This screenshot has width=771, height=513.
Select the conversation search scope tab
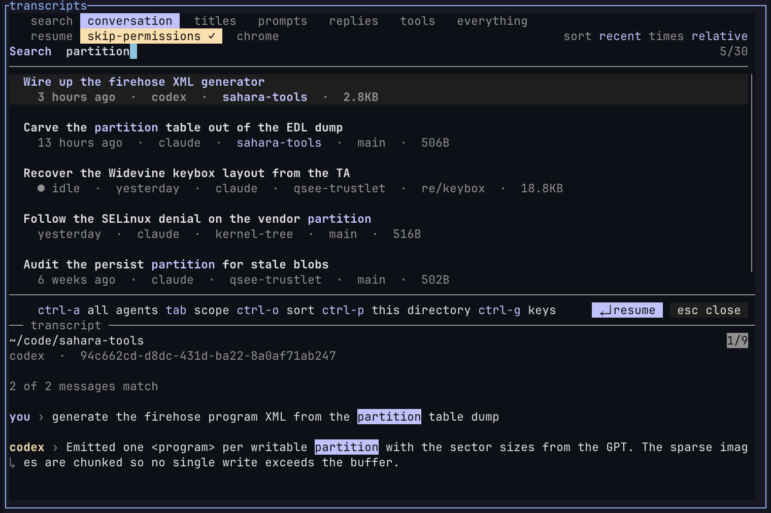[130, 21]
